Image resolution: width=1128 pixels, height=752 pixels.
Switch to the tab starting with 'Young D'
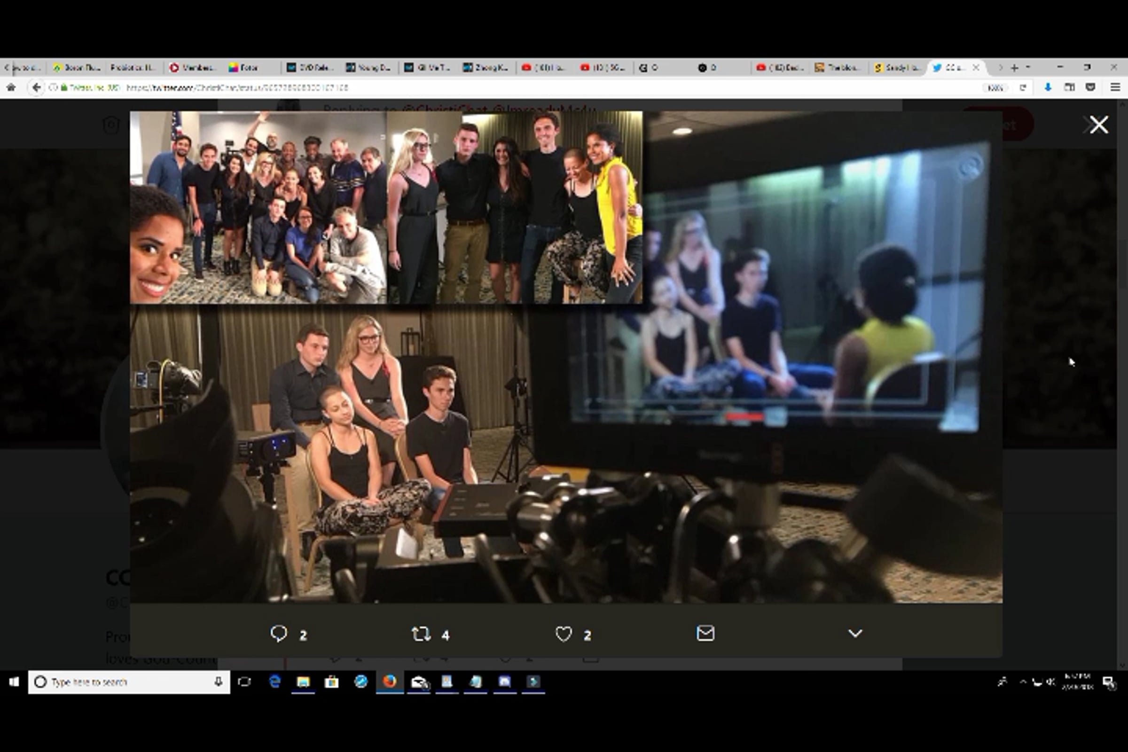click(370, 68)
